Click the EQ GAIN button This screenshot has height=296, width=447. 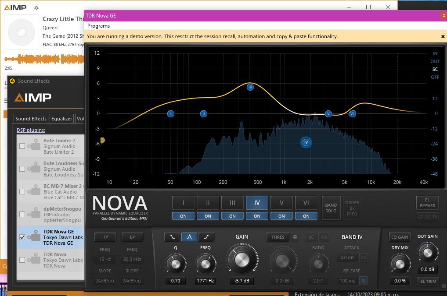[400, 237]
